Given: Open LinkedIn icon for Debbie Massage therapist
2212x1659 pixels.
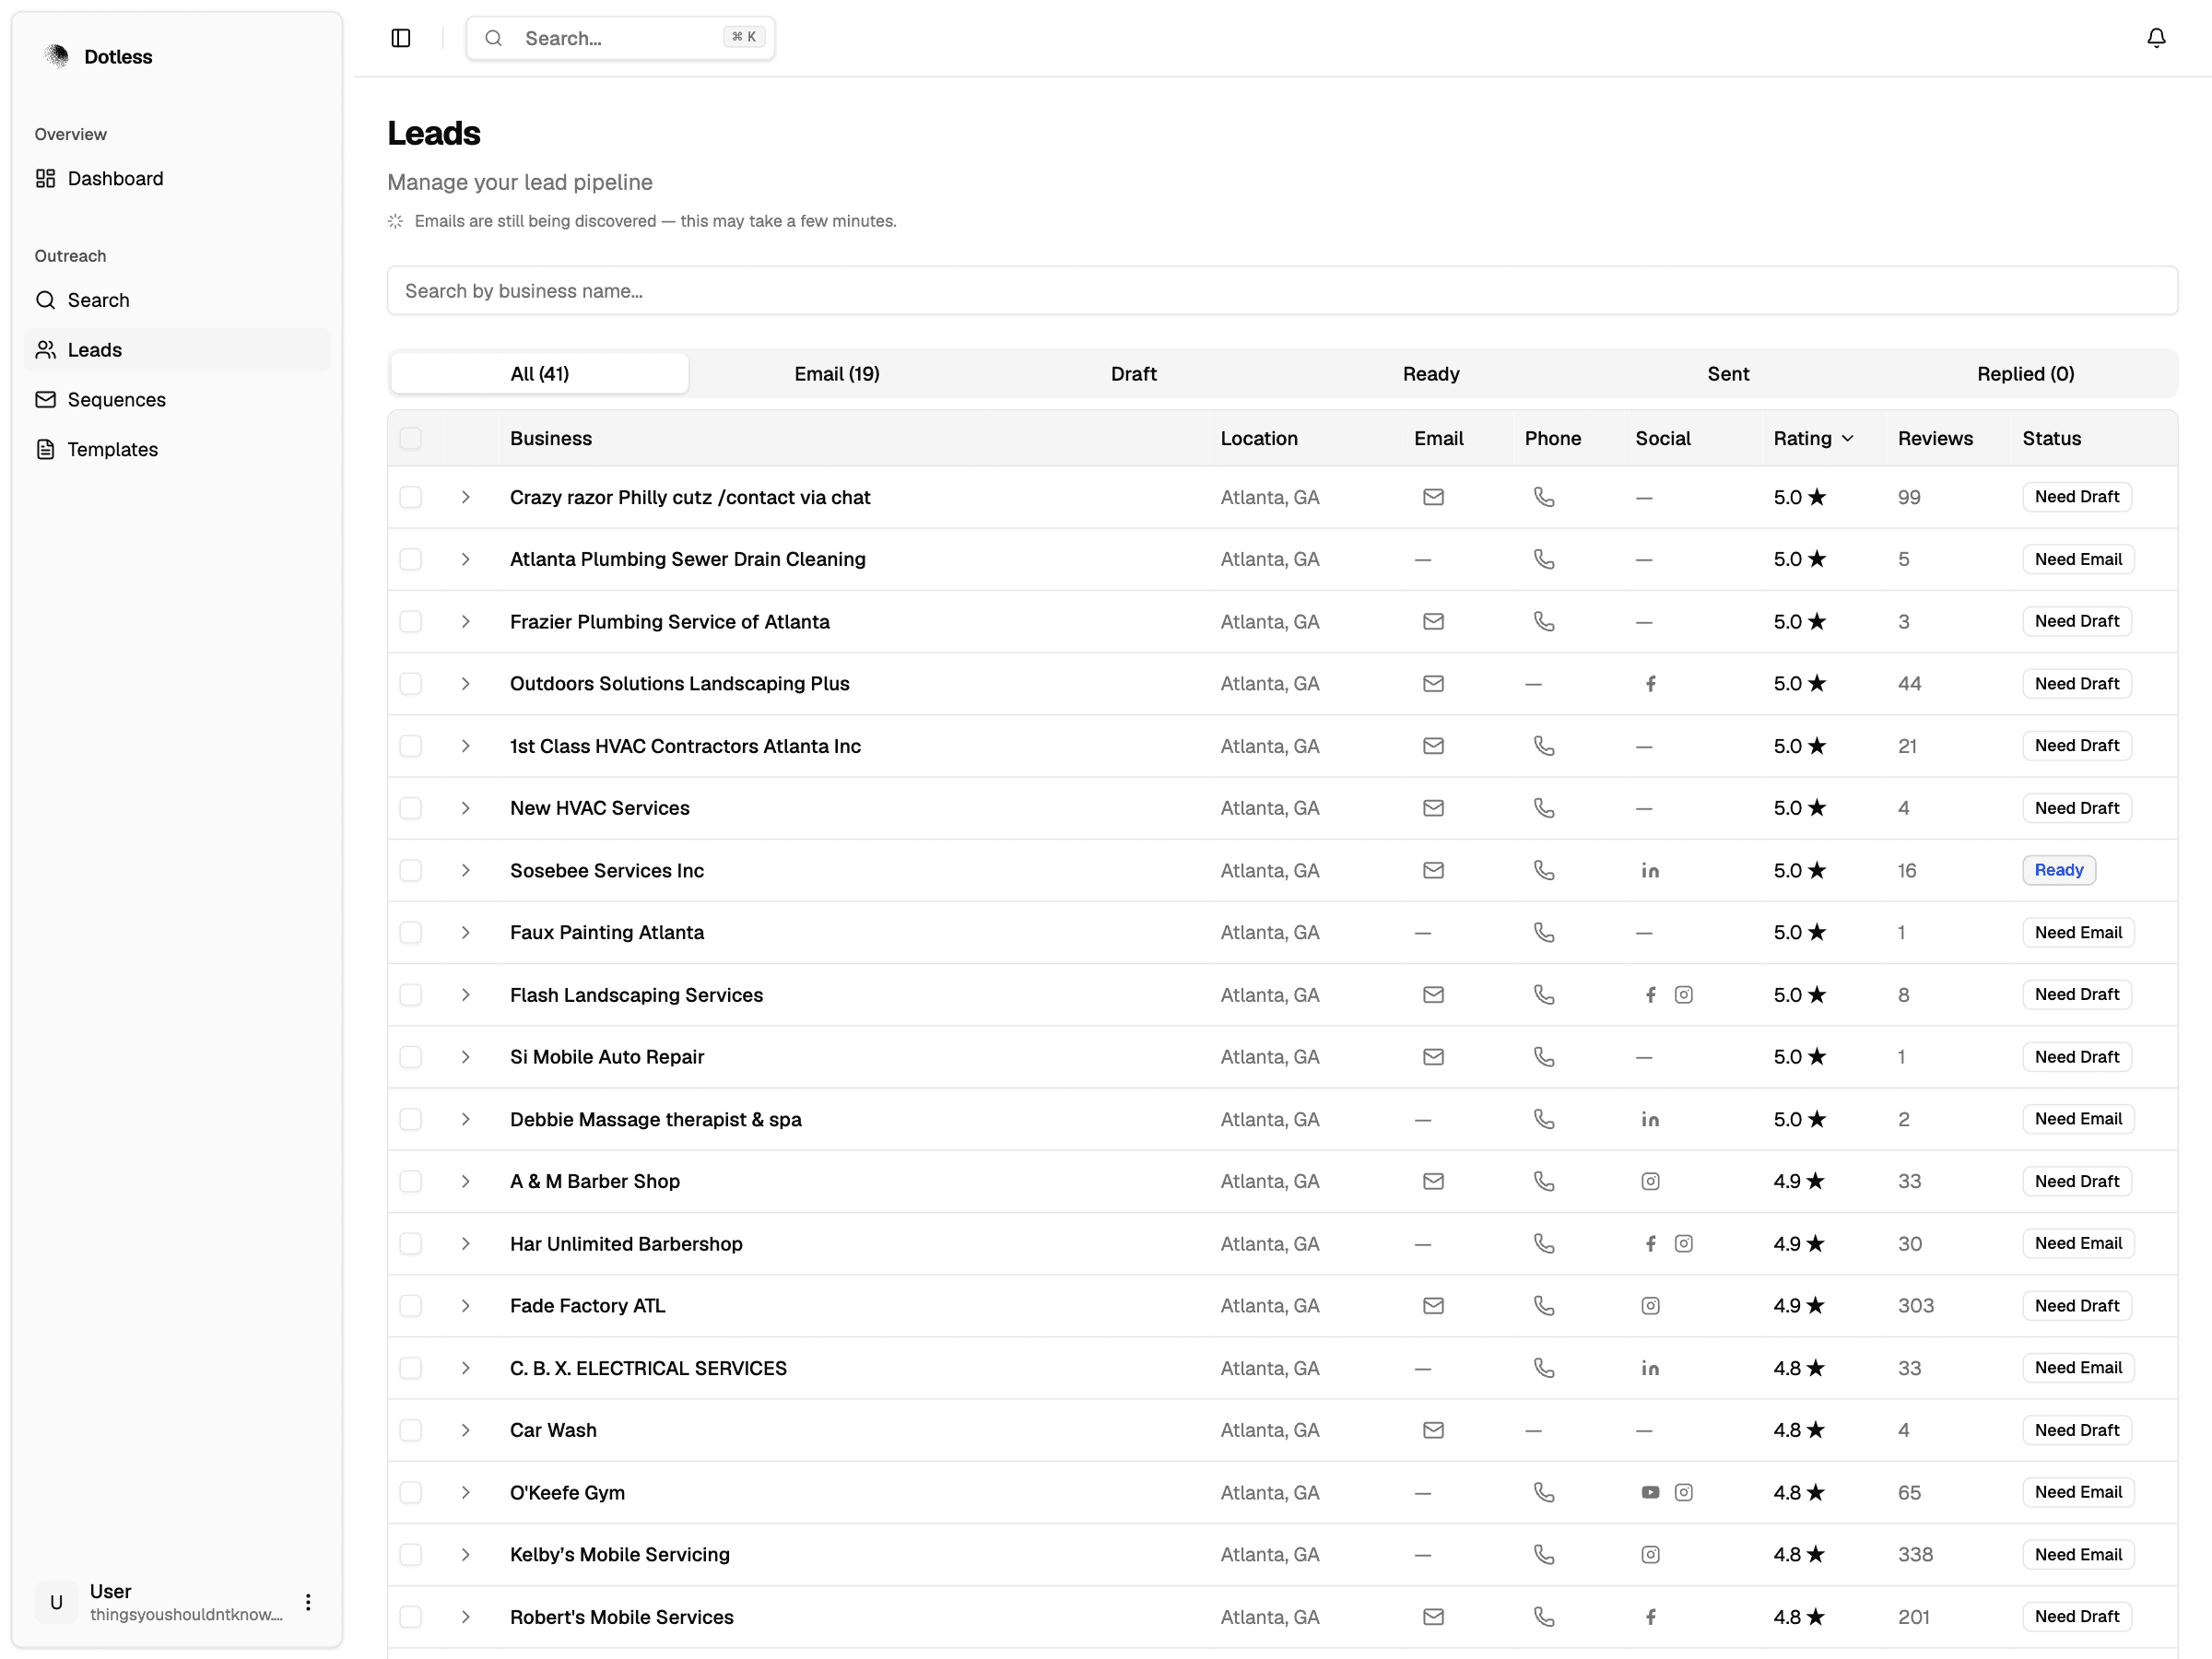Looking at the screenshot, I should (1650, 1119).
